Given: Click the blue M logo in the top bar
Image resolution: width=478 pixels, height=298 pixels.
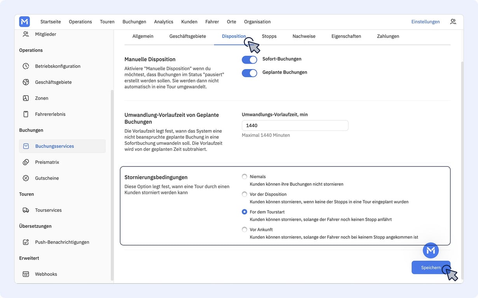Looking at the screenshot, I should [x=24, y=22].
